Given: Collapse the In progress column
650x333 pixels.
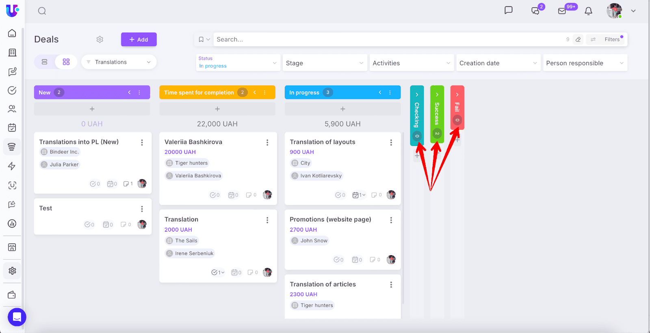Looking at the screenshot, I should [x=380, y=92].
